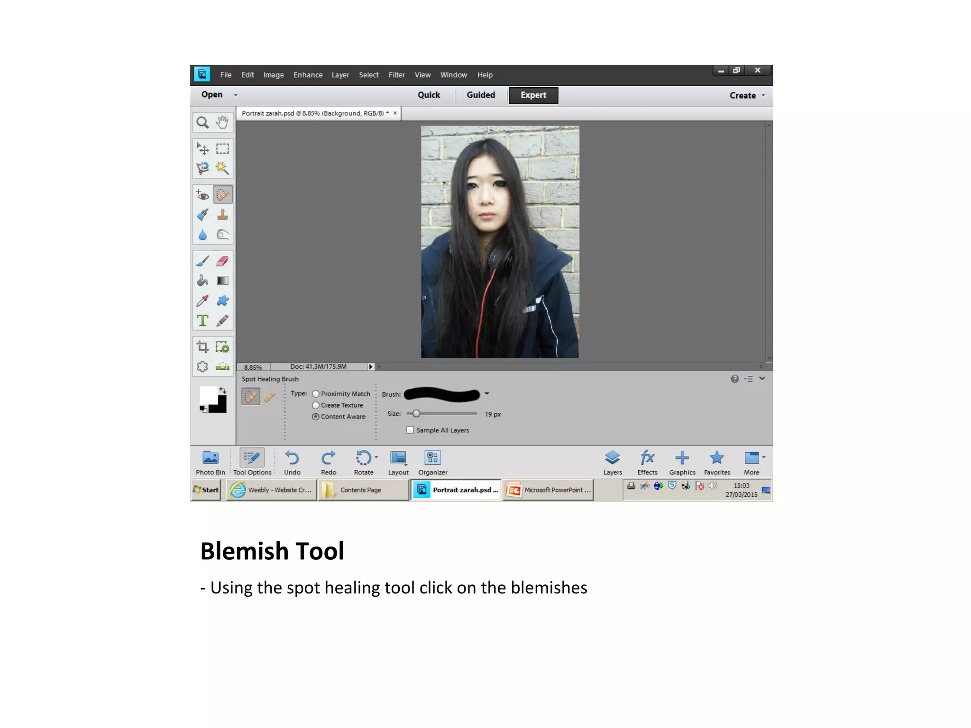The width and height of the screenshot is (971, 728).
Task: Reset default foreground and background colors
Action: 203,409
